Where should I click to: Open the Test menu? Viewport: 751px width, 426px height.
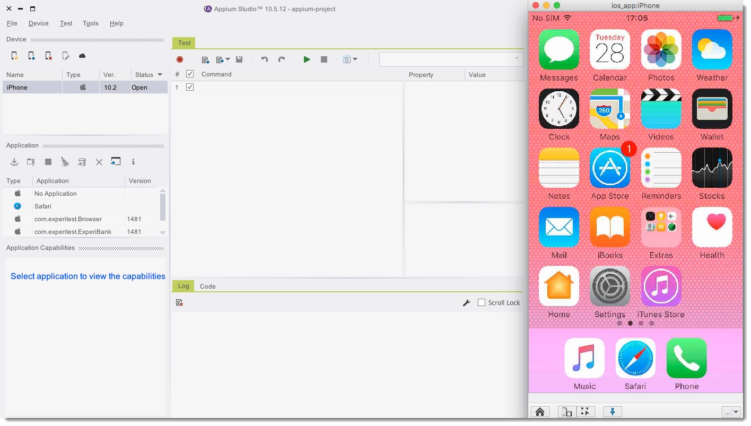click(x=66, y=23)
